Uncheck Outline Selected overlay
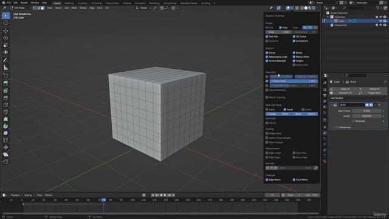The height and width of the screenshot is (219, 389). [267, 61]
